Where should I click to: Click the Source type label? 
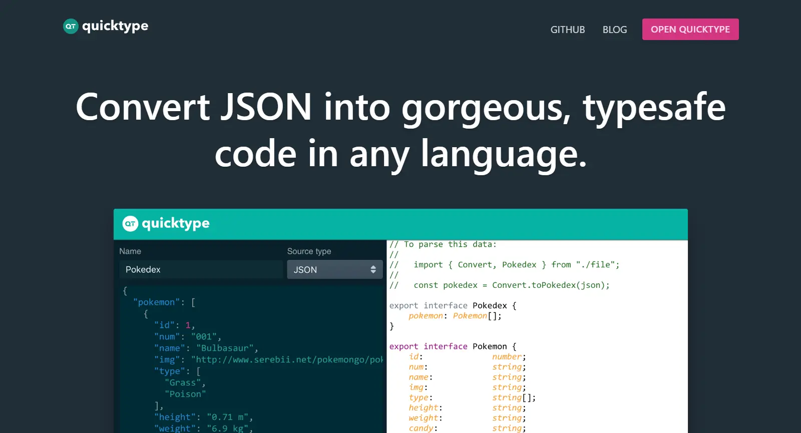click(x=309, y=251)
